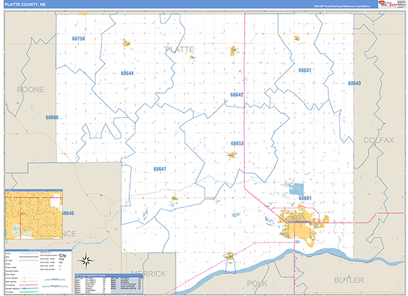Select ZIP code label 68631
Image resolution: width=408 pixels, height=296 pixels.
coord(305,70)
